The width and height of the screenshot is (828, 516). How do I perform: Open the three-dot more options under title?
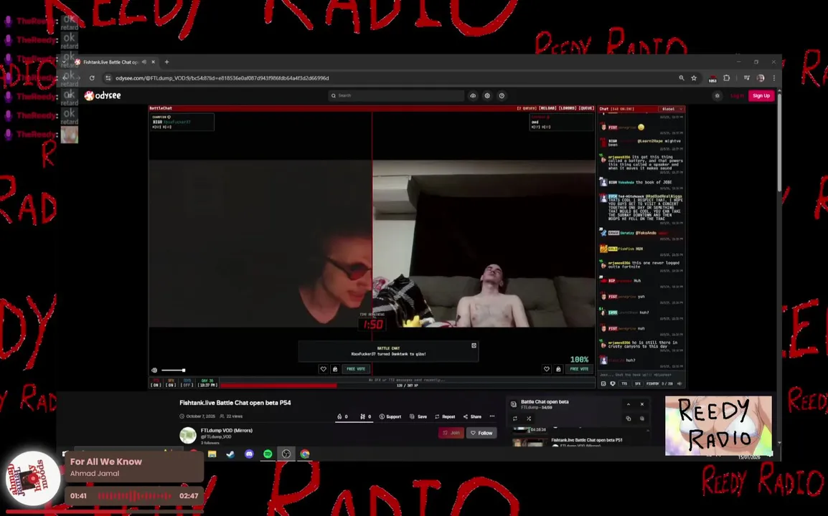(x=492, y=416)
